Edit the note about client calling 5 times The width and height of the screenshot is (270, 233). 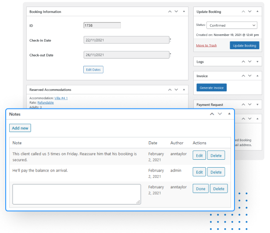pos(199,155)
